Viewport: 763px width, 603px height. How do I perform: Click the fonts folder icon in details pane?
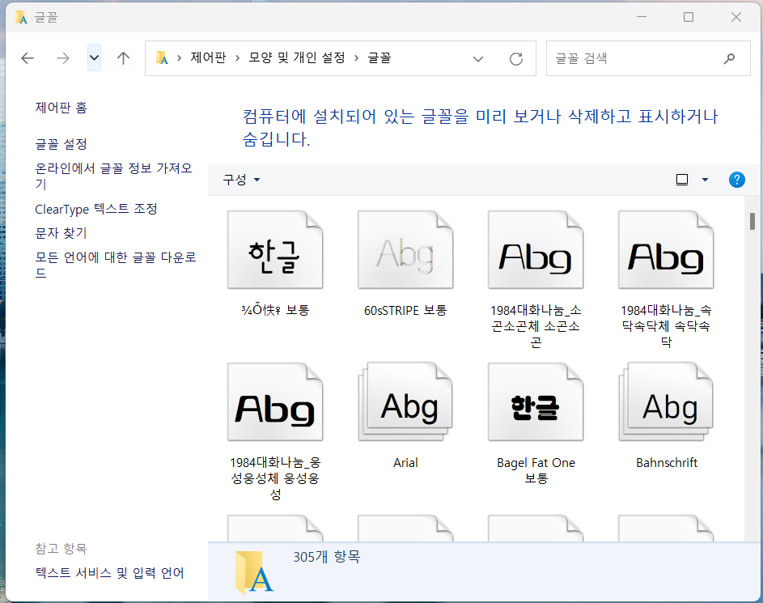pos(254,572)
